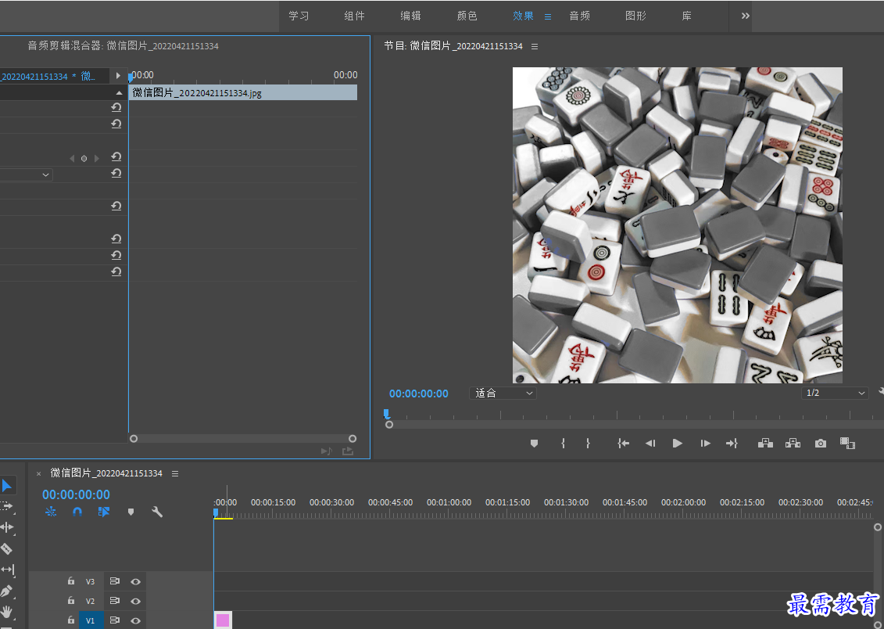The height and width of the screenshot is (629, 884).
Task: Show more workspaces via double-chevron
Action: coord(746,16)
